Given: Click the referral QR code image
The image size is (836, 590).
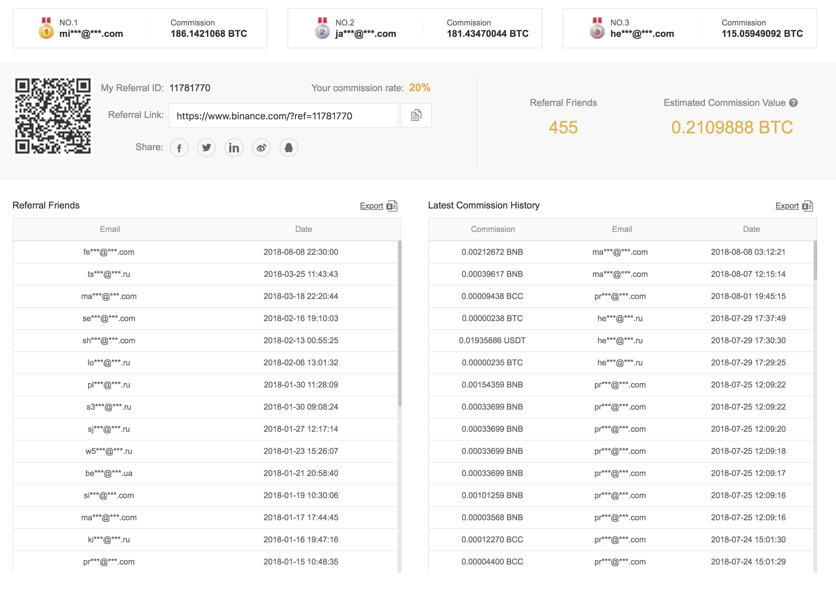Looking at the screenshot, I should pos(53,116).
